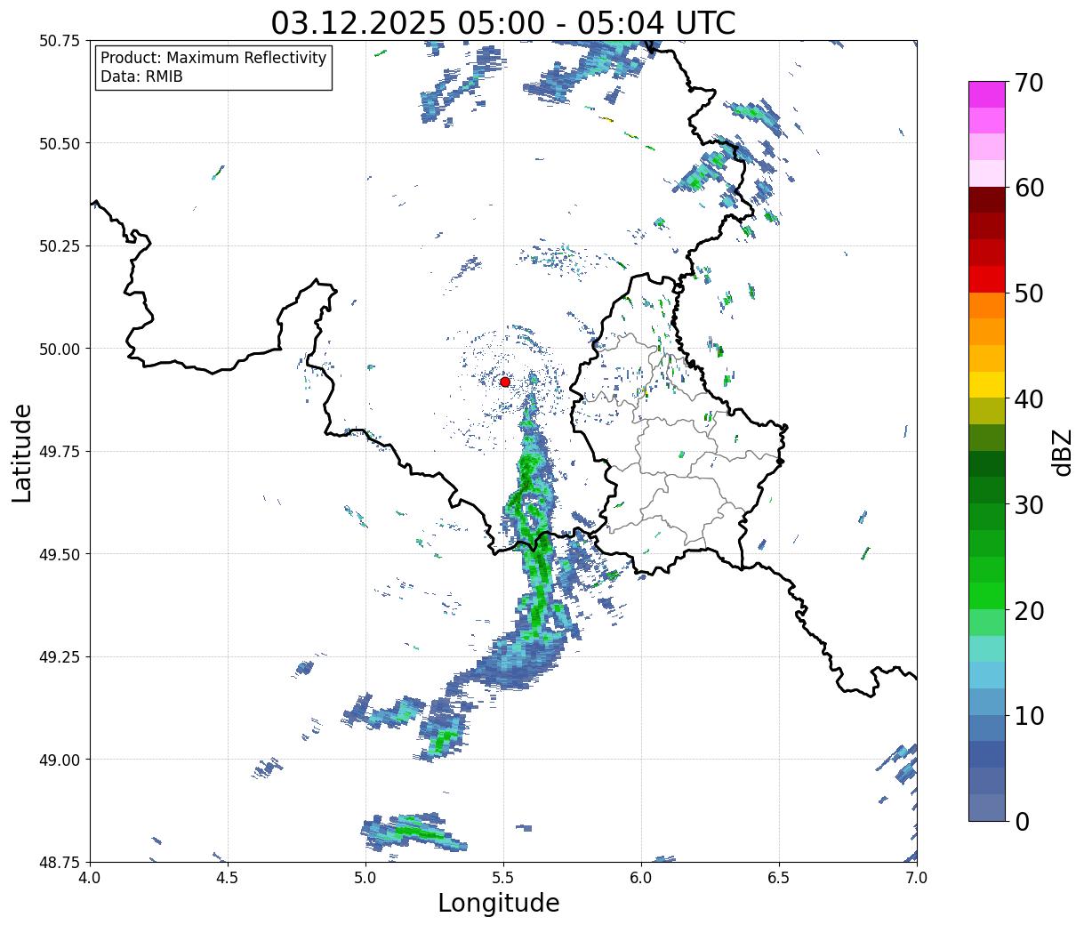Click the colorbar tick label 60
Image resolution: width=1084 pixels, height=925 pixels.
click(x=1028, y=188)
